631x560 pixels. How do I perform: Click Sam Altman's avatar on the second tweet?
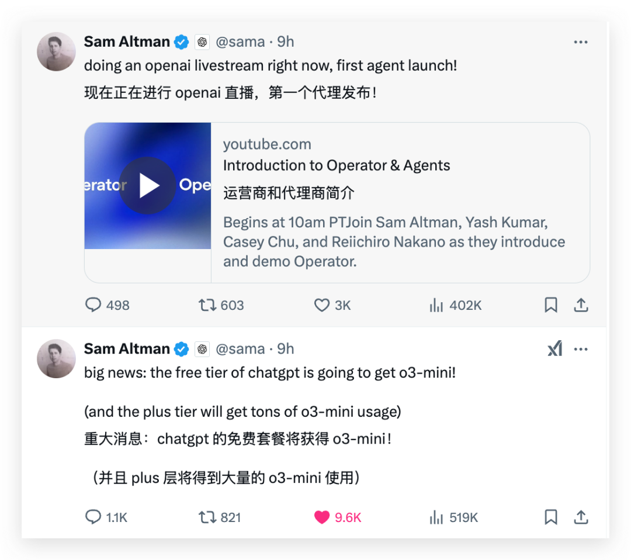pyautogui.click(x=56, y=359)
